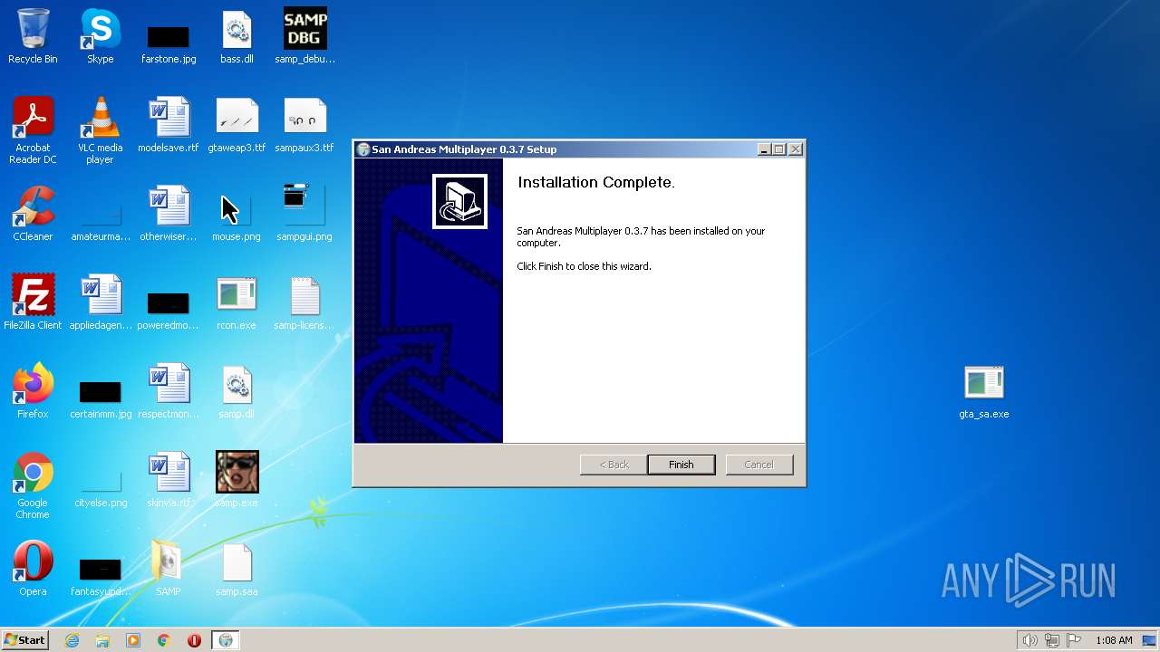Open Windows Media Player from the taskbar

click(133, 640)
